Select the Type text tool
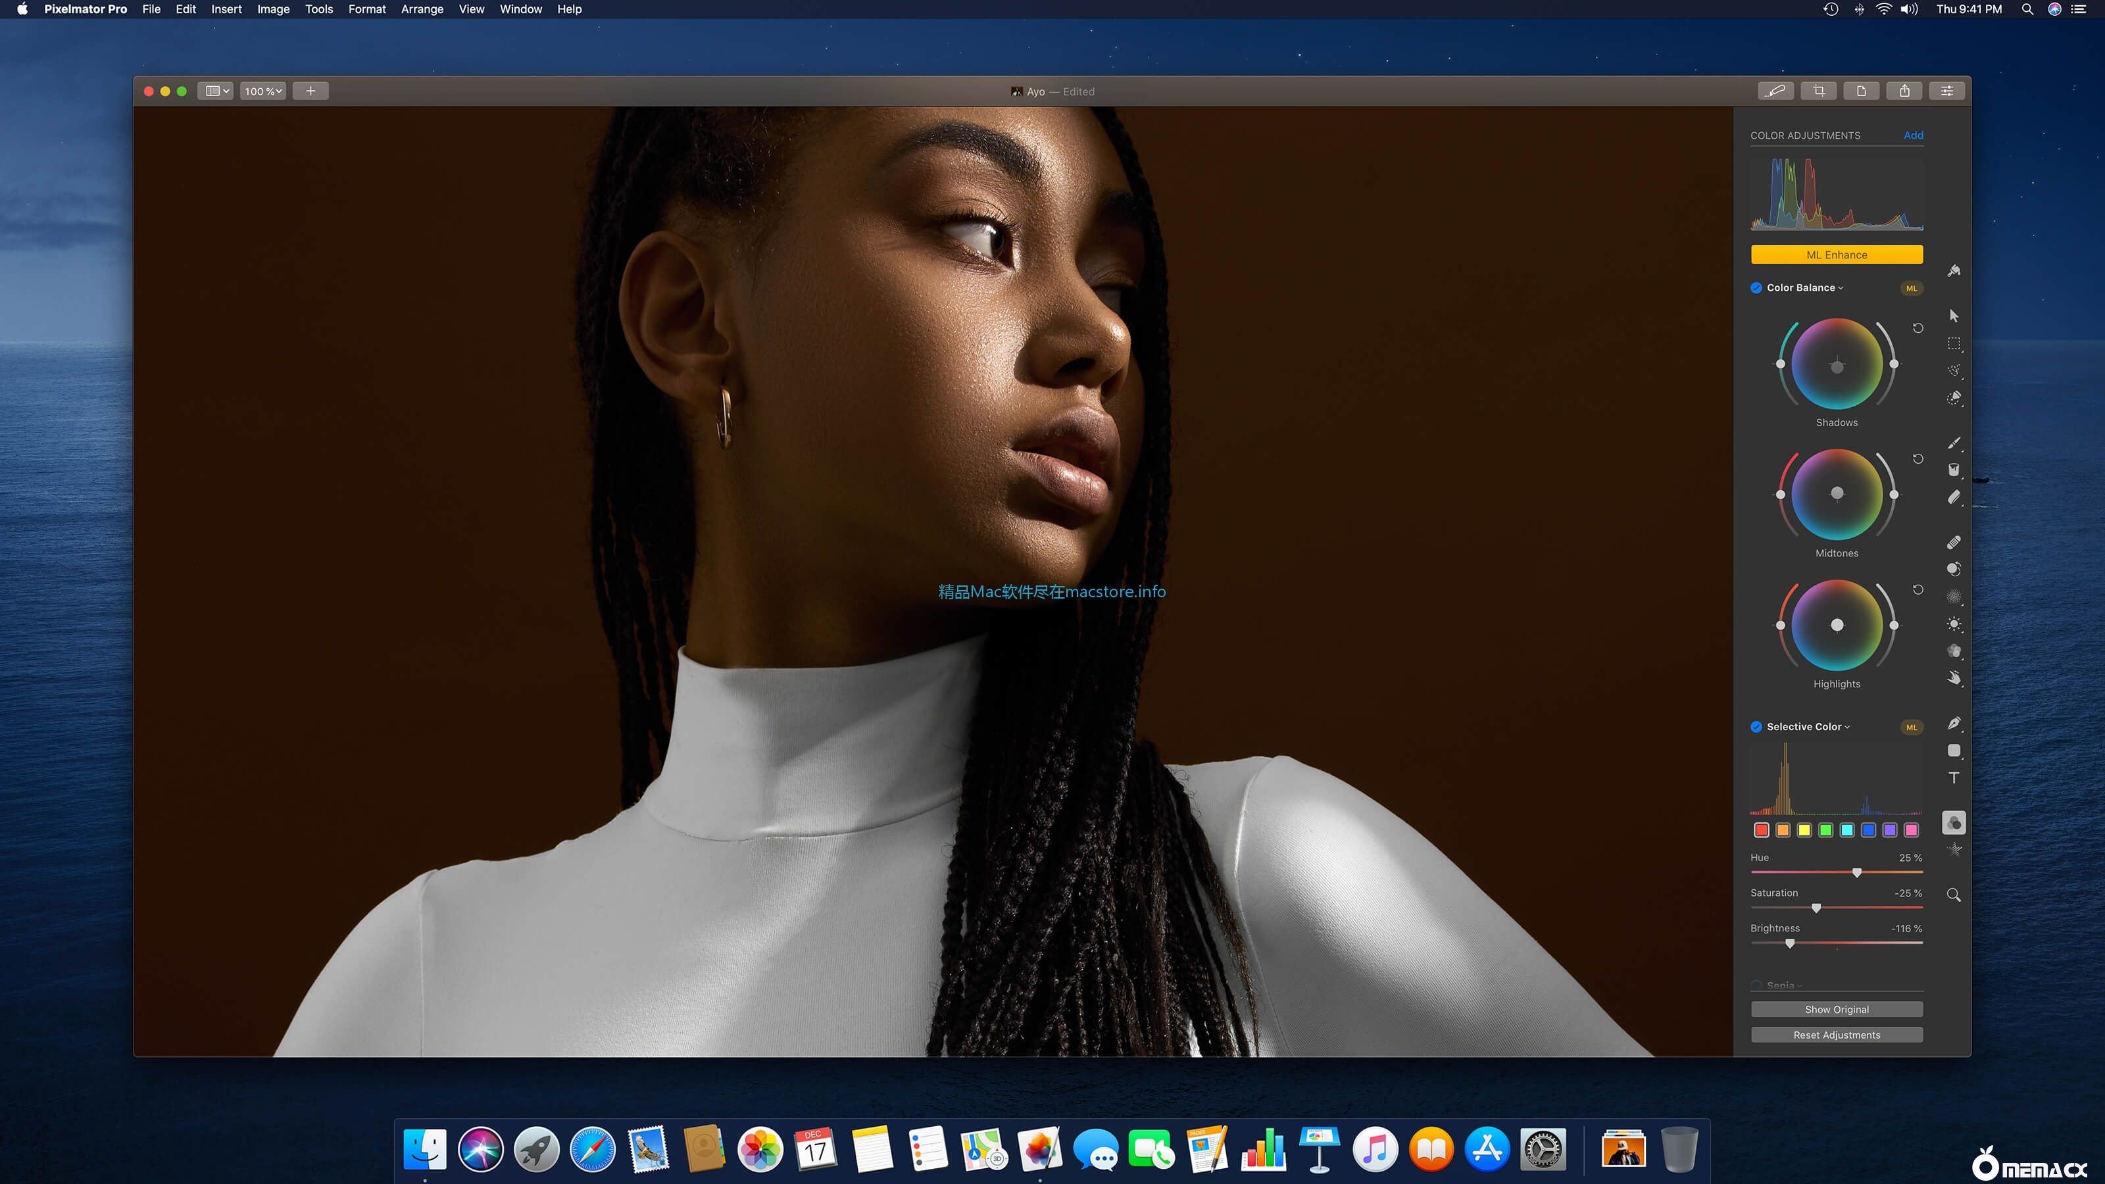The height and width of the screenshot is (1184, 2105). coord(1953,778)
